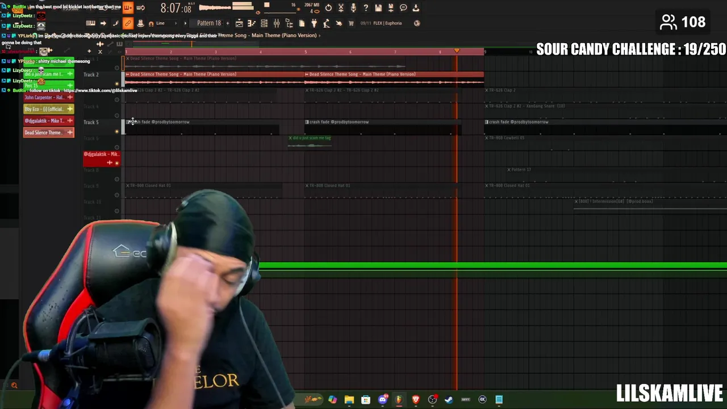Click the 2067 MB memory meter
The image size is (727, 409).
[312, 5]
